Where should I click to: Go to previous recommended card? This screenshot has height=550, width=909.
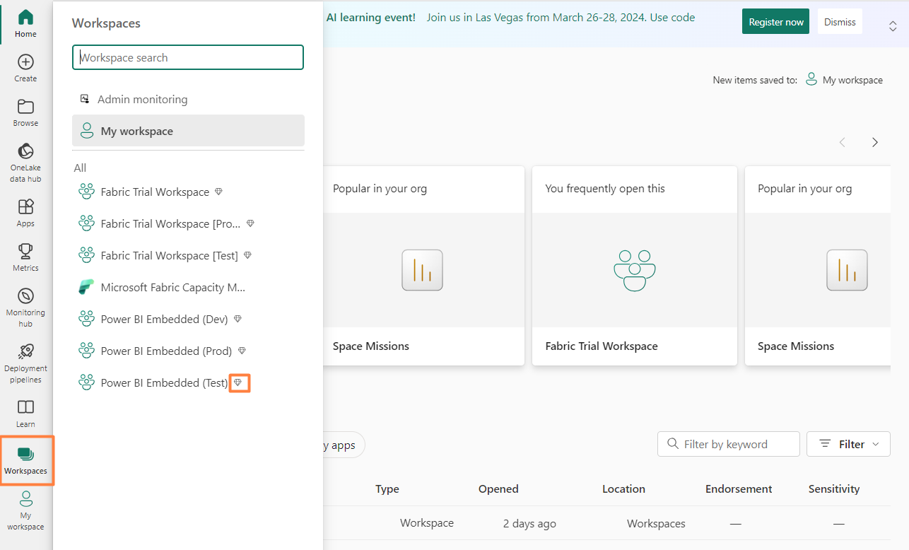point(842,142)
